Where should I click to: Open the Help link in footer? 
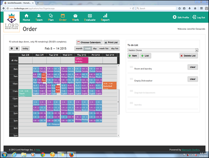[x=38, y=150]
